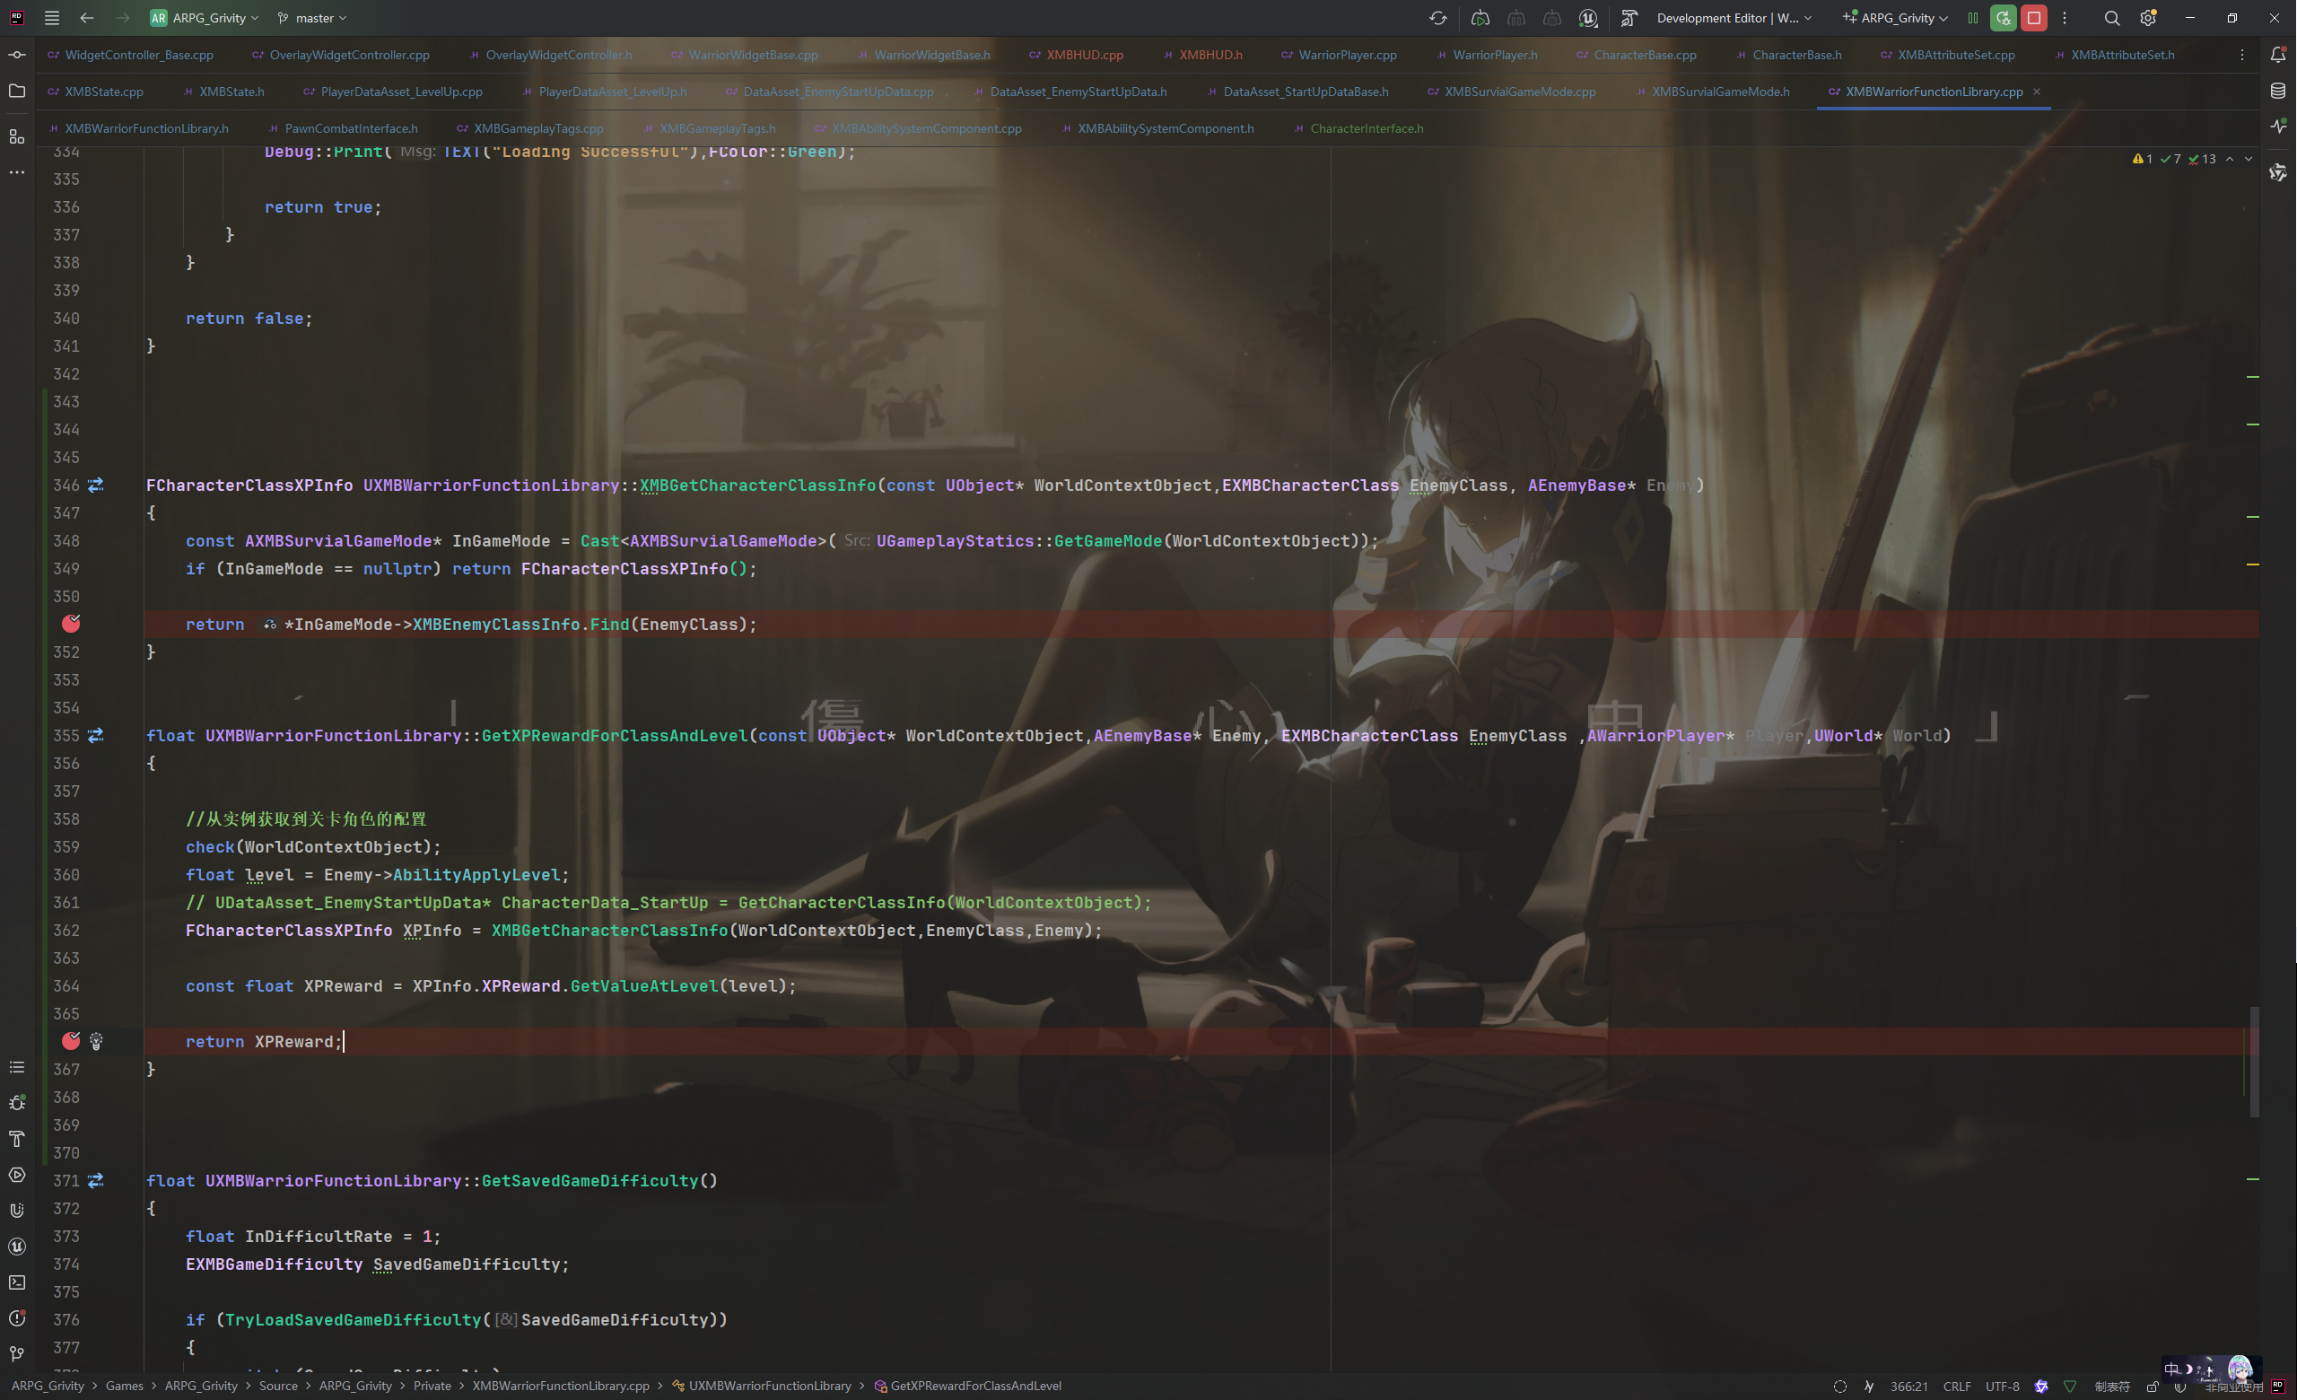
Task: Open the Run/Services tool window
Action: [17, 1176]
